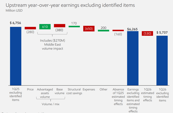Viewport: 173px width, 113px height.
Task: Click the blue 1Q25 starting bar
Action: coord(16,56)
